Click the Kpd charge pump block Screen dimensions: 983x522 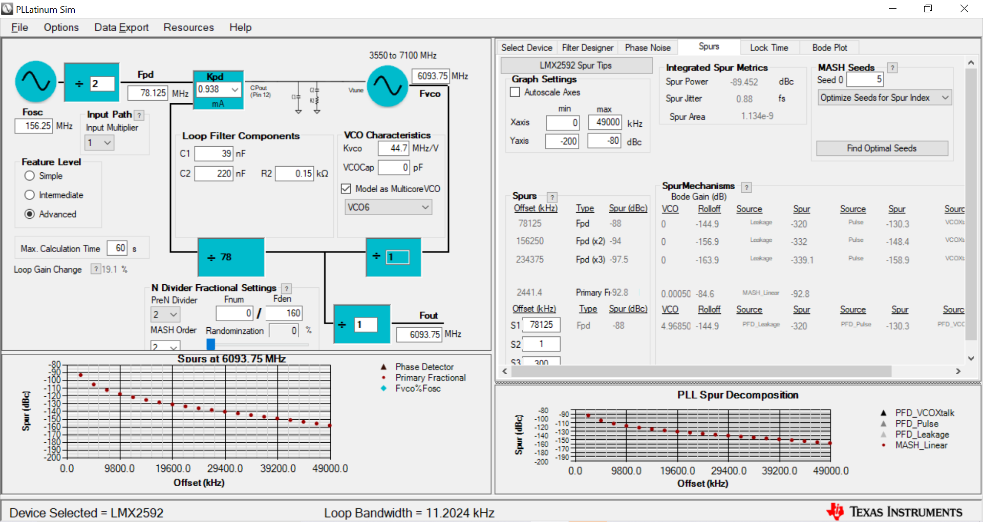coord(218,89)
